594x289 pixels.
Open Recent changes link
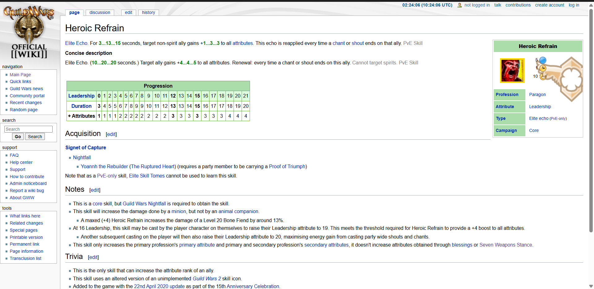click(x=26, y=103)
